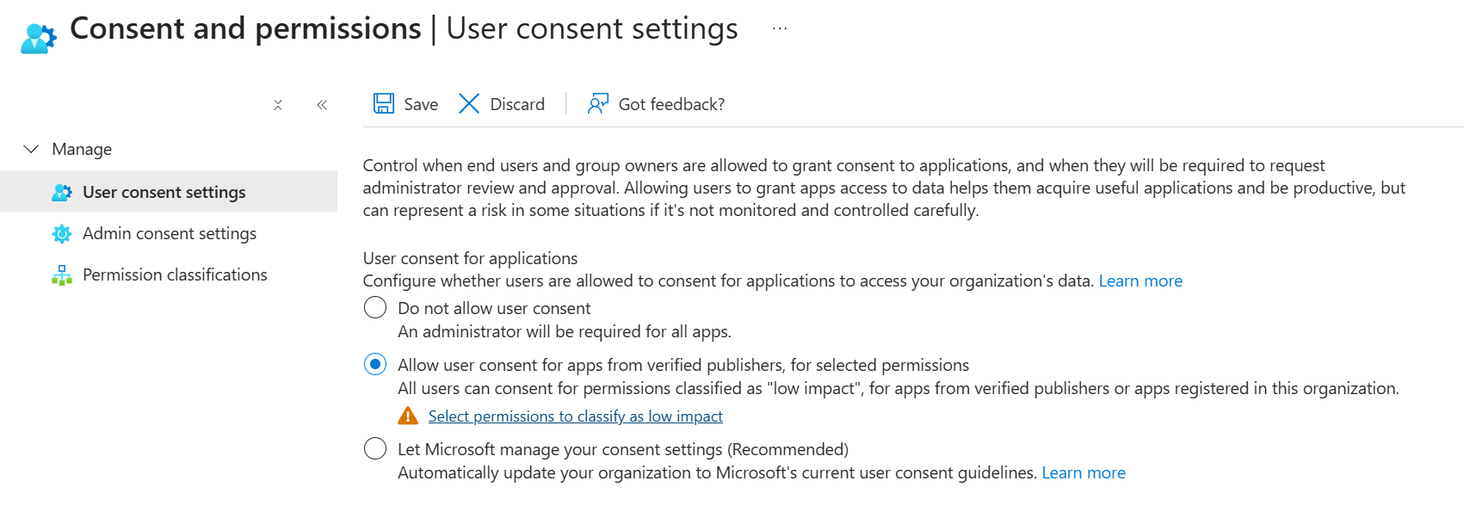The image size is (1464, 512).
Task: Choose Let Microsoft manage your consent settings
Action: [x=375, y=449]
